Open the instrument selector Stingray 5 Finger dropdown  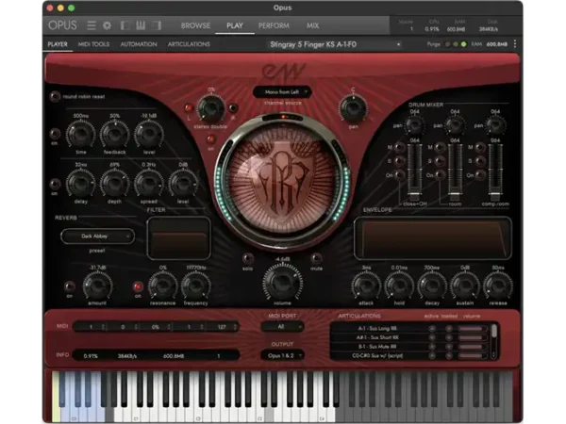[x=335, y=44]
